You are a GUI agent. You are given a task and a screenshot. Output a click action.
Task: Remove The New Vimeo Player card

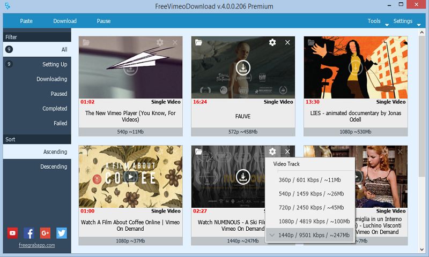click(175, 42)
